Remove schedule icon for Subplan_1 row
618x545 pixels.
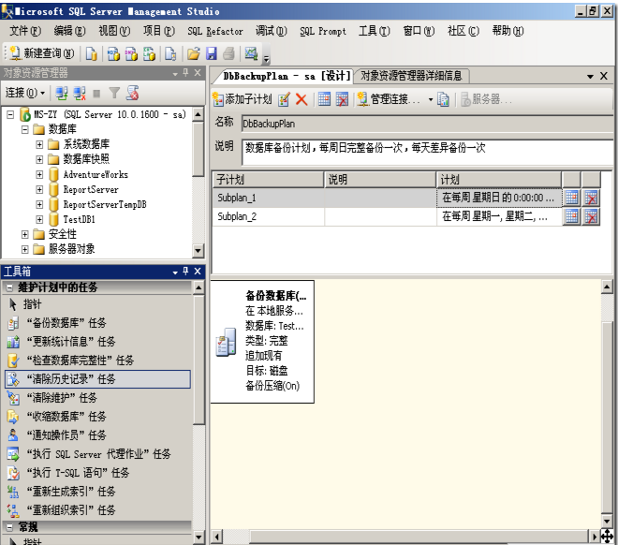coord(591,198)
